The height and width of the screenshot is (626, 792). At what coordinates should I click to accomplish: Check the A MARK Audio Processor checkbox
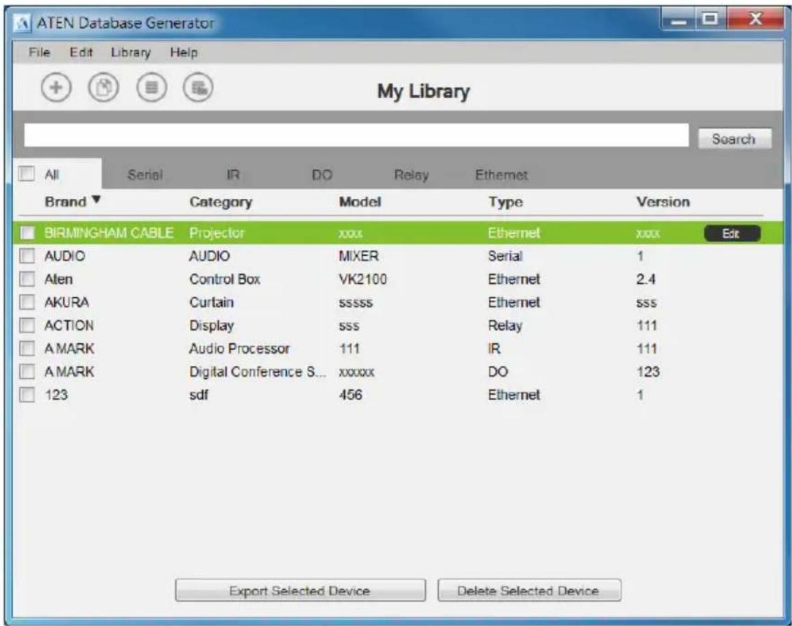coord(27,348)
